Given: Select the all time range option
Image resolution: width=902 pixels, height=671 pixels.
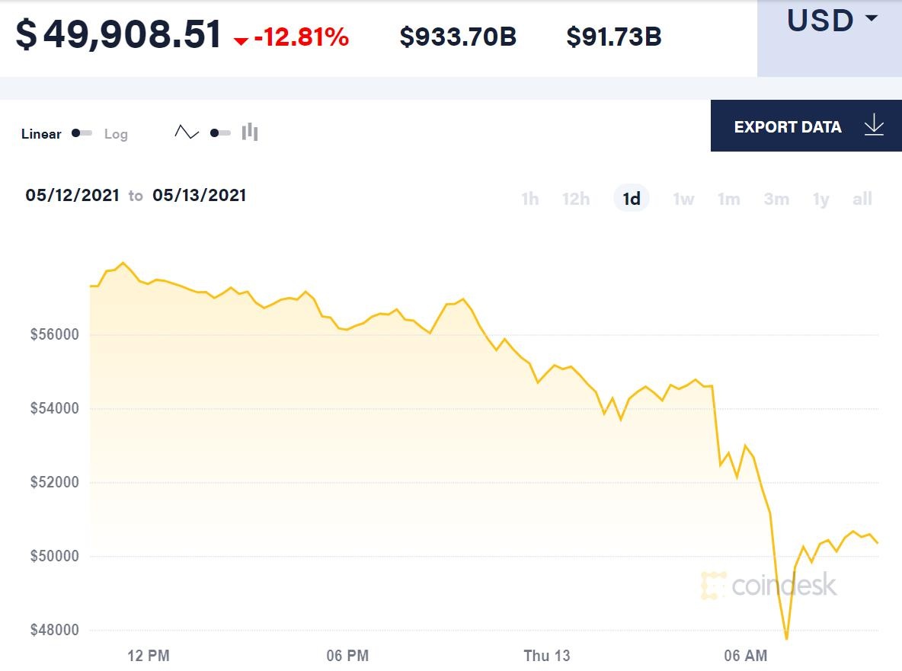Looking at the screenshot, I should click(862, 199).
